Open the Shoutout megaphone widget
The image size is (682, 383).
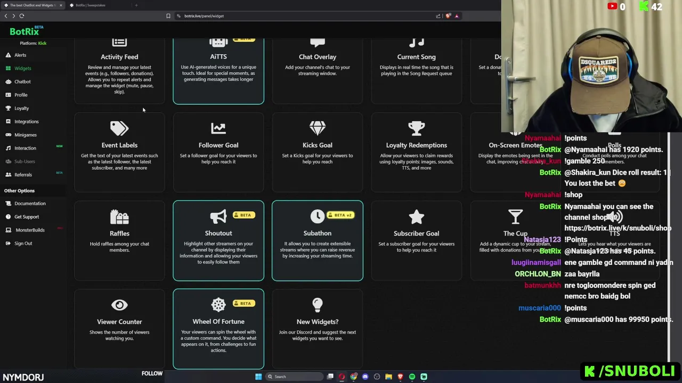pos(218,240)
